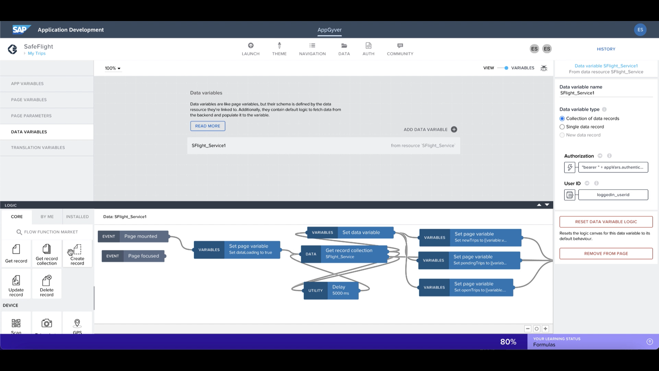Viewport: 659px width, 371px height.
Task: Click the variable binding icon for User ID
Action: (x=570, y=195)
